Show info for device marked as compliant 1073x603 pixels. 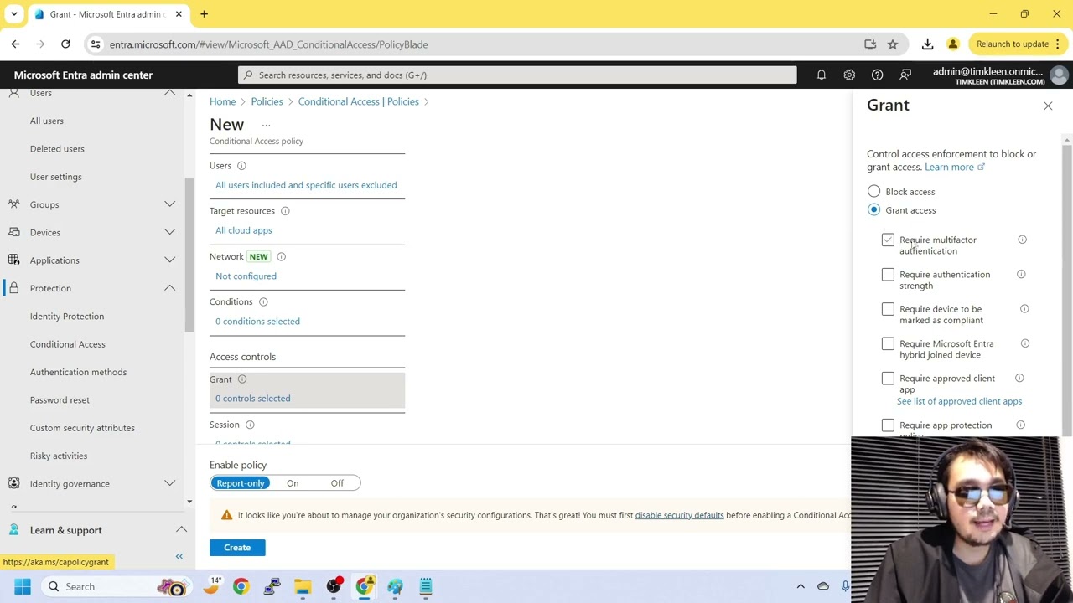coord(1024,309)
